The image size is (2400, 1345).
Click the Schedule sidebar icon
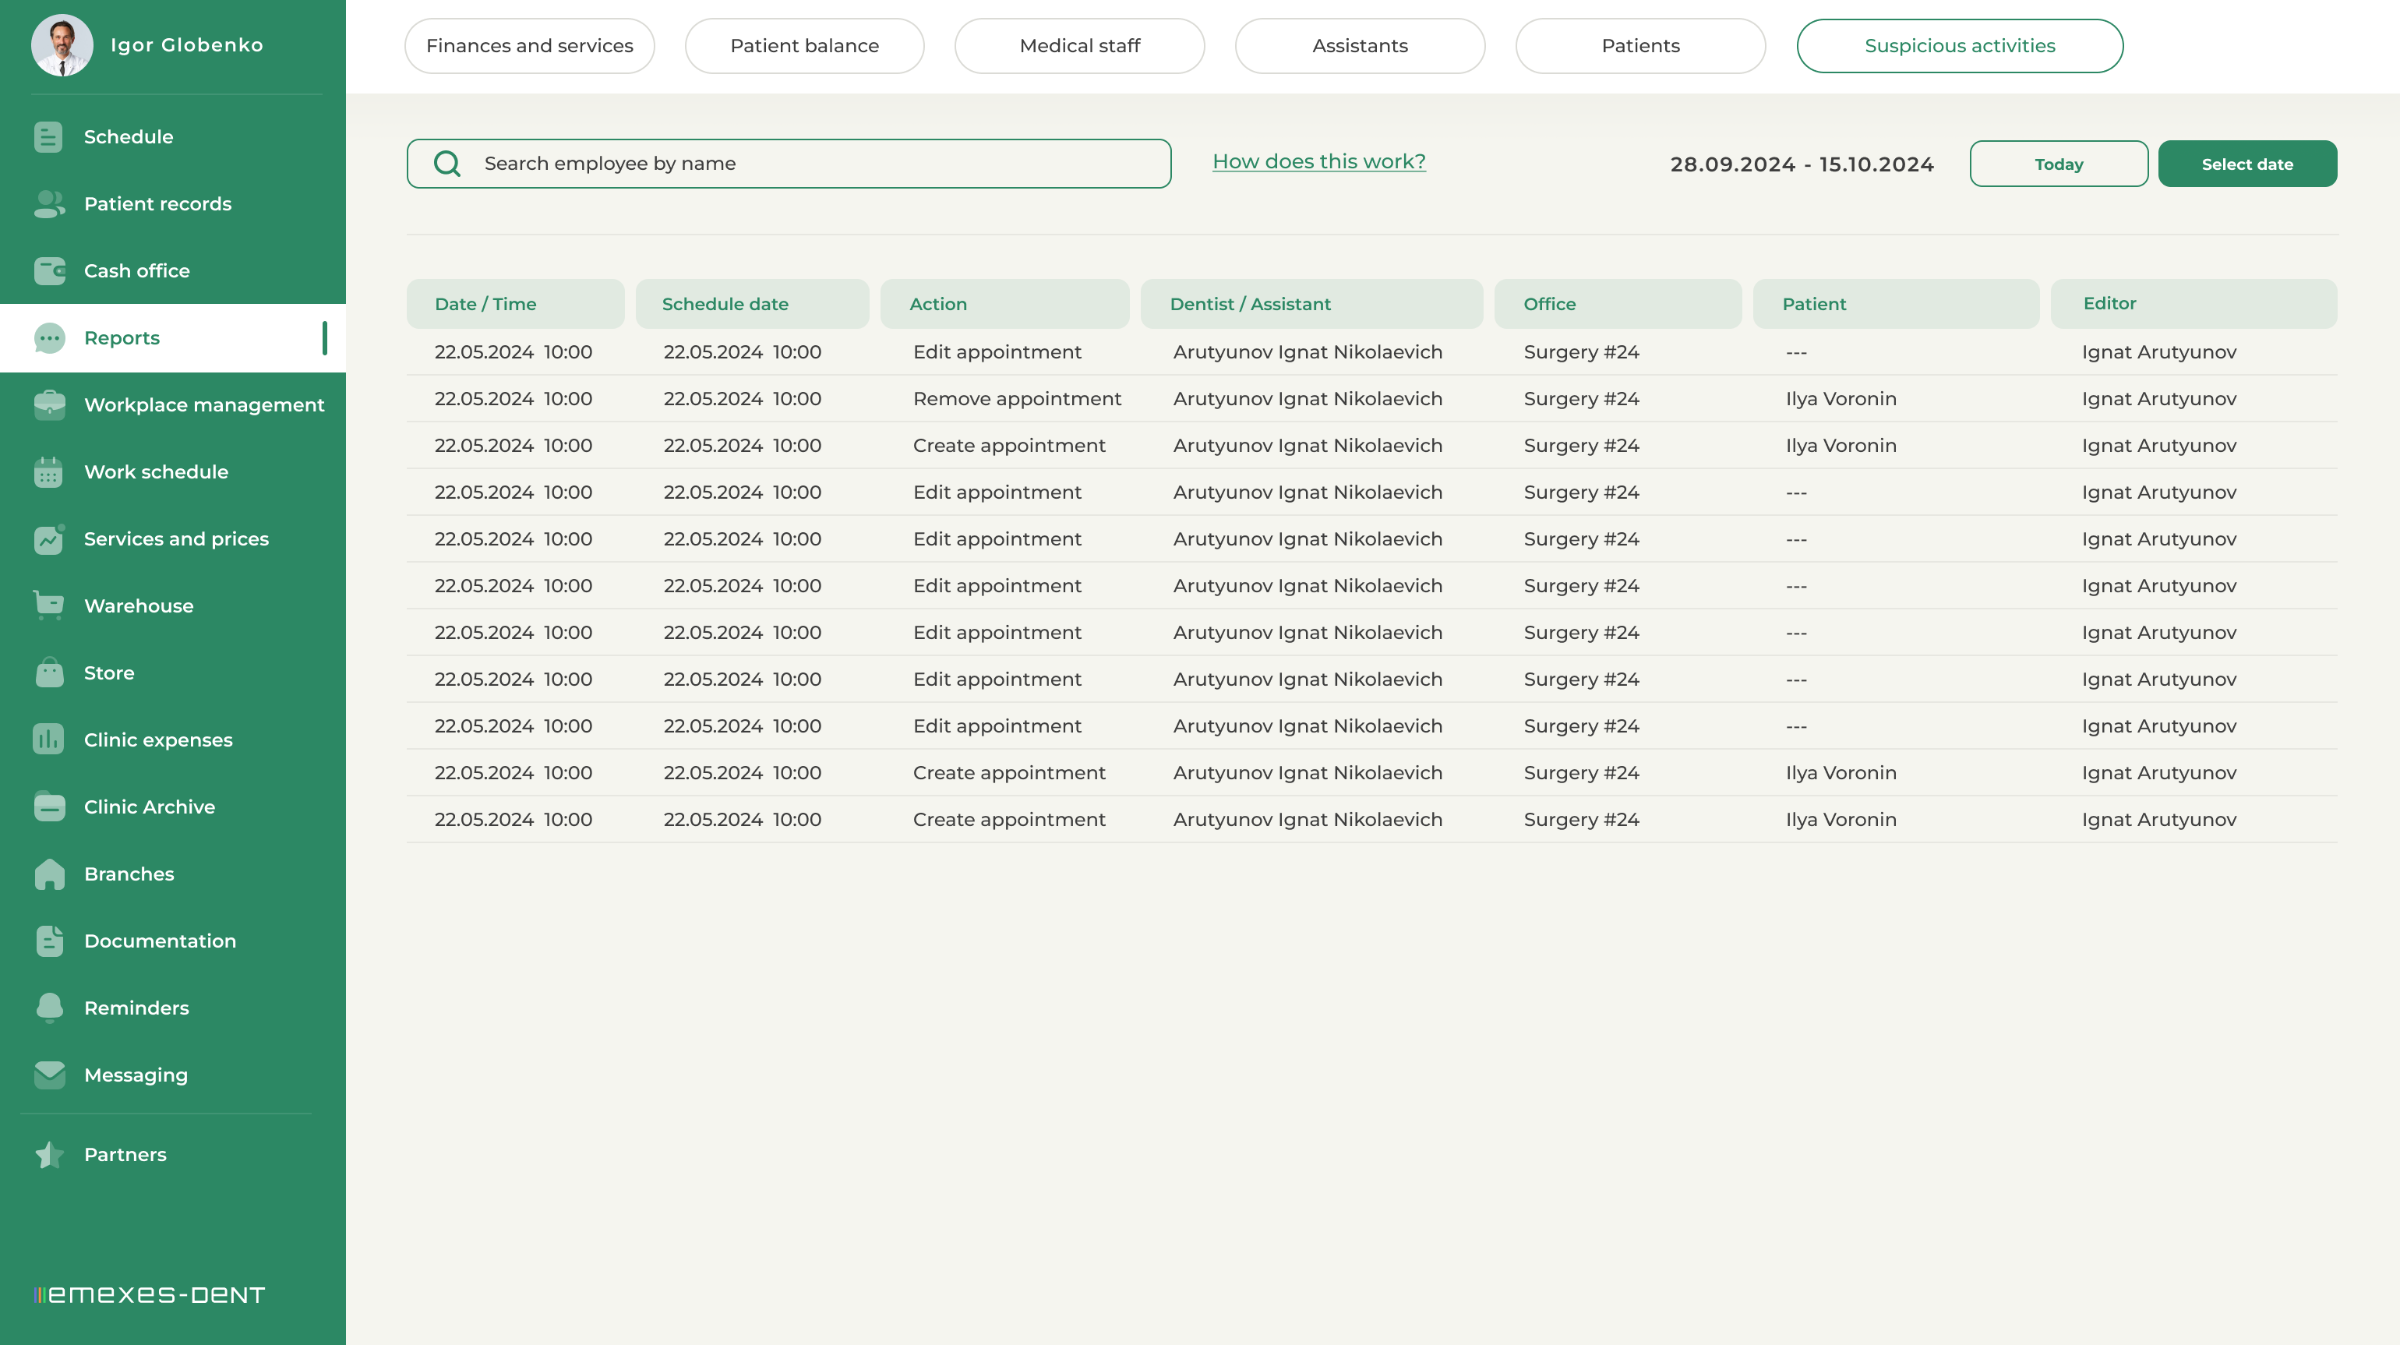[48, 137]
